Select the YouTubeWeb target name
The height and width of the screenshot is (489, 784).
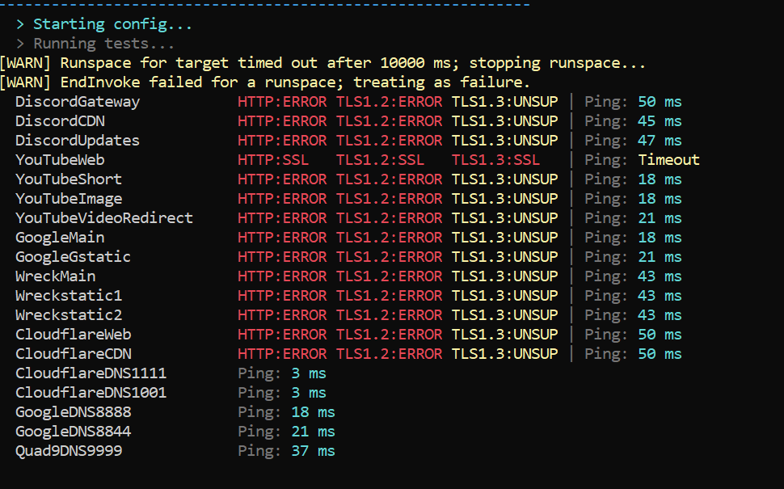point(60,160)
